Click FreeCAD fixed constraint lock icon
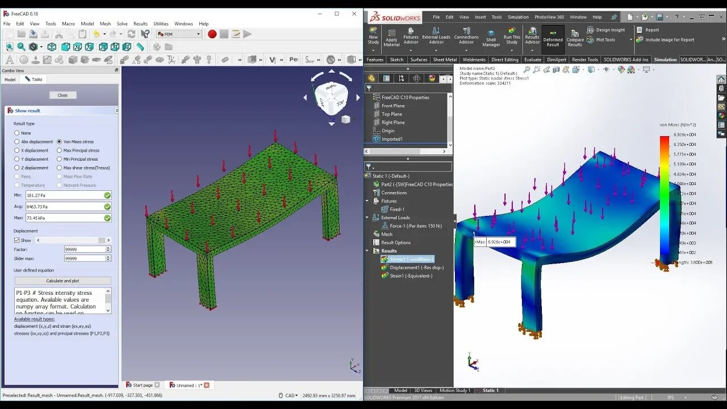The height and width of the screenshot is (409, 727). point(124,60)
